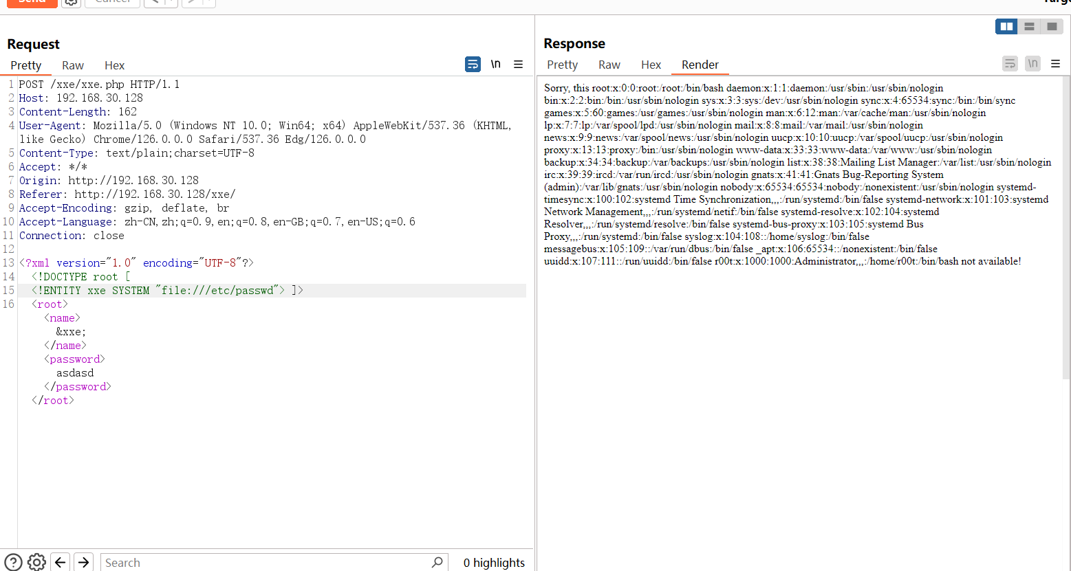
Task: Go to previous search match arrow
Action: click(61, 562)
